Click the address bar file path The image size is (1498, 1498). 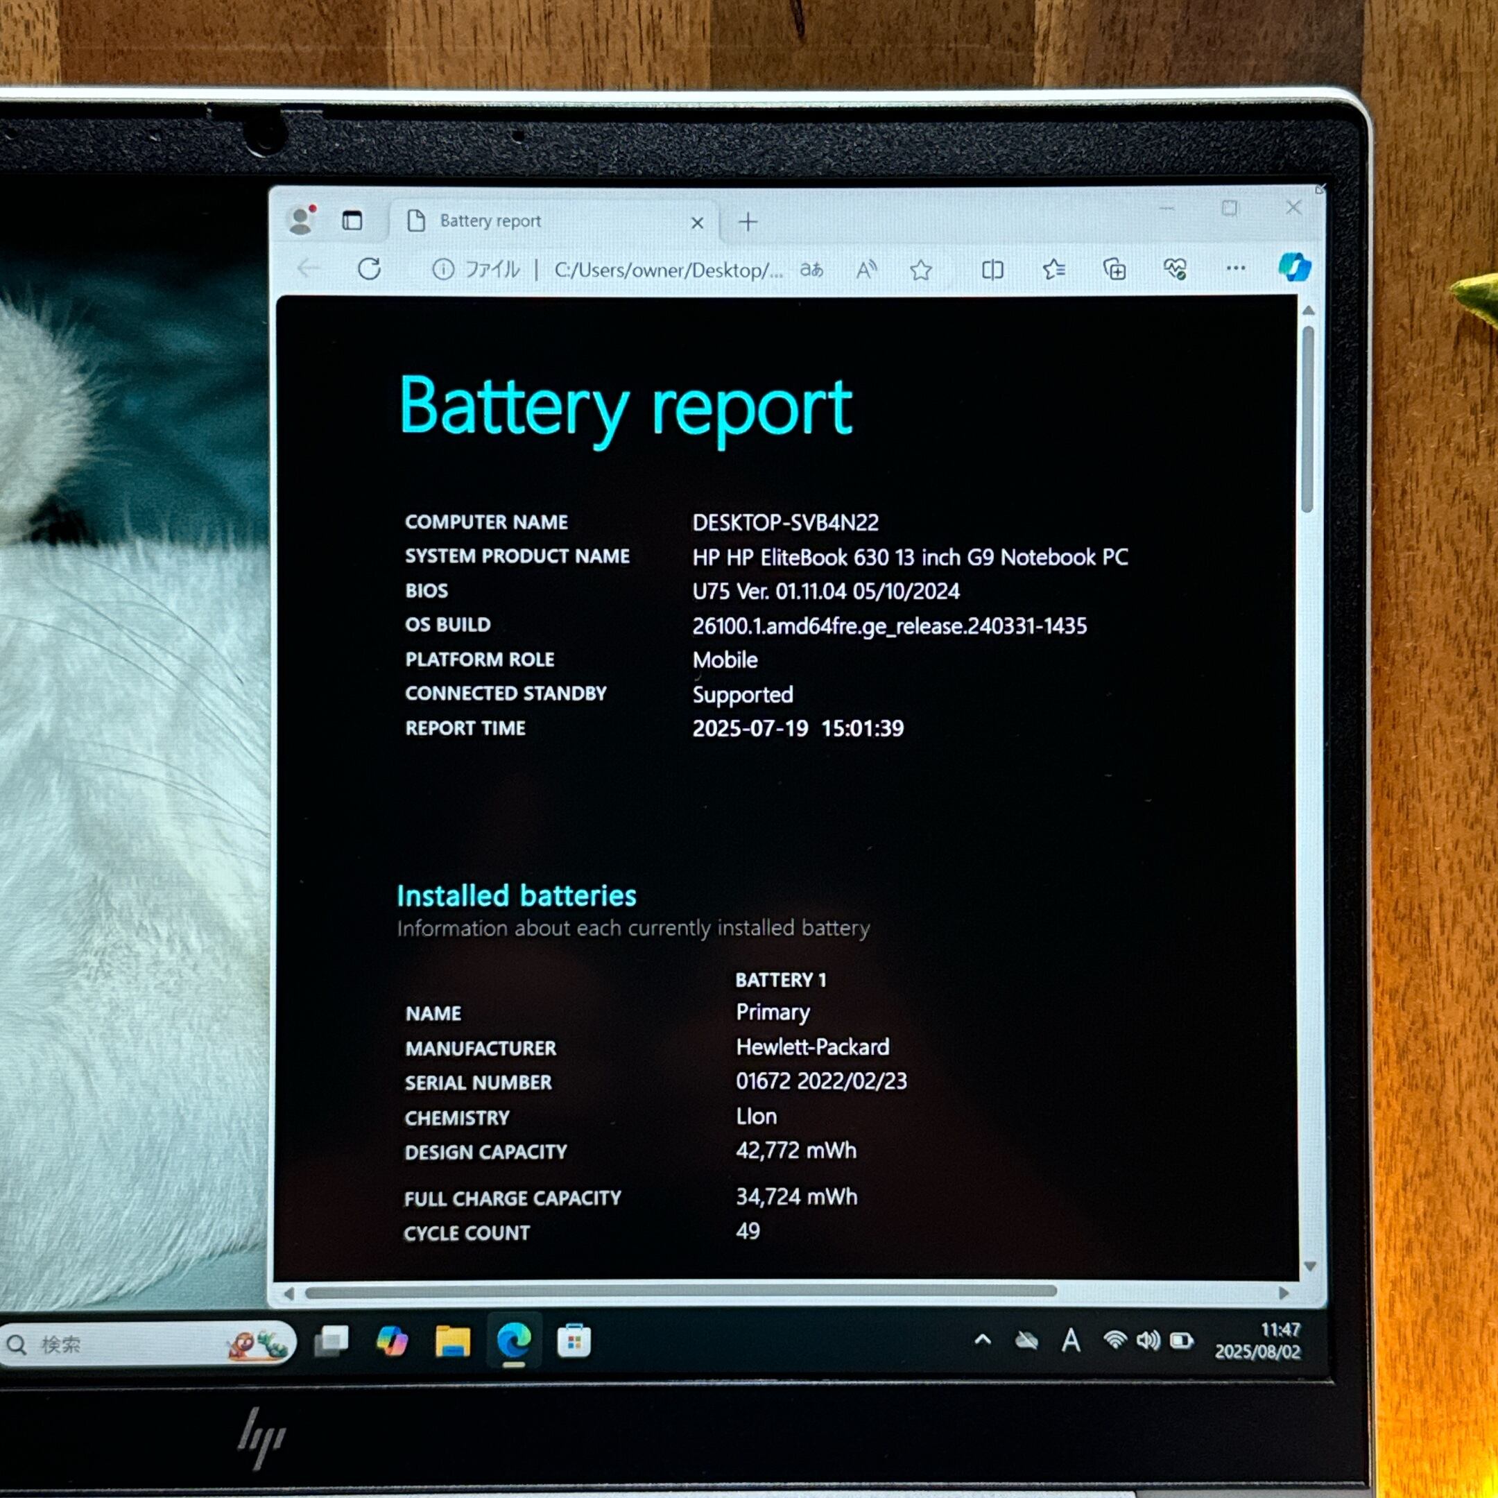tap(666, 270)
